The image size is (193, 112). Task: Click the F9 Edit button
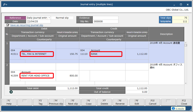click(x=137, y=102)
